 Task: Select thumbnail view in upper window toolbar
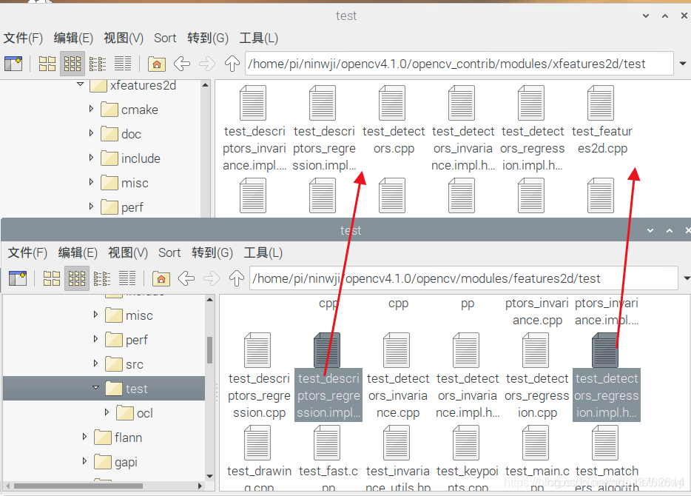73,64
